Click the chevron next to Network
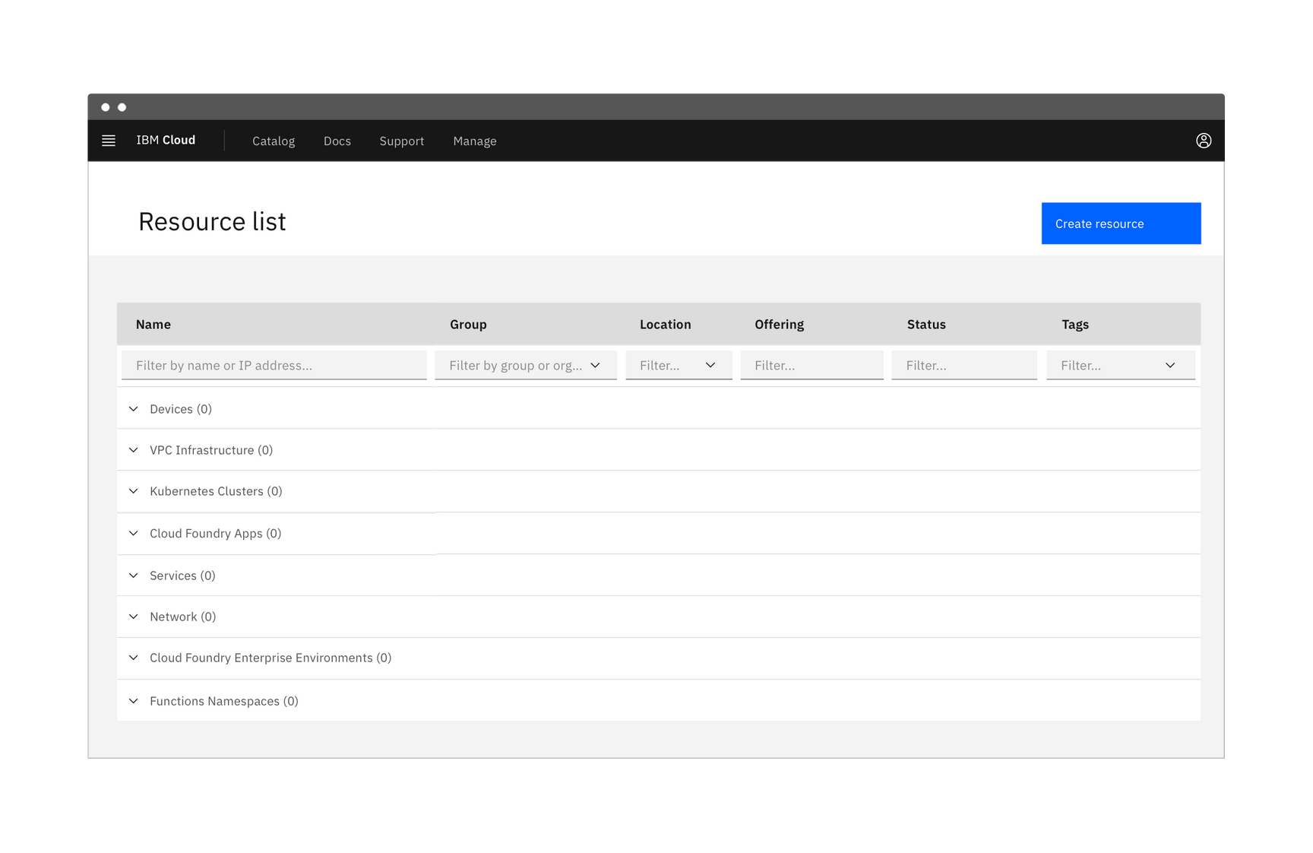 point(134,617)
